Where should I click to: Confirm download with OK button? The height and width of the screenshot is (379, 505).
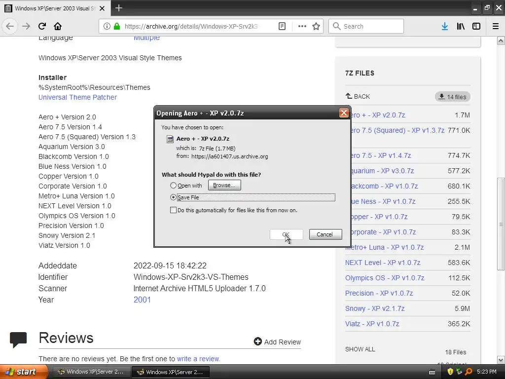(286, 234)
